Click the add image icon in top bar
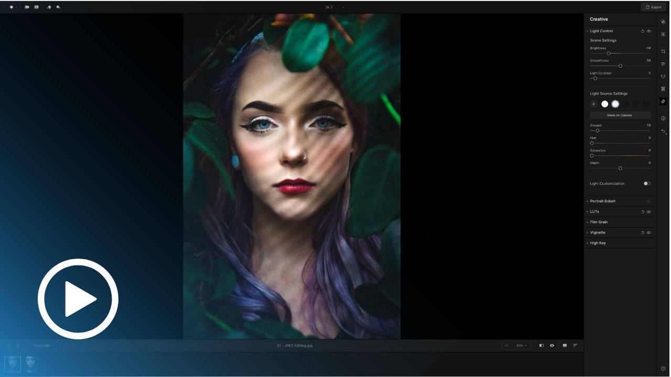 (36, 7)
